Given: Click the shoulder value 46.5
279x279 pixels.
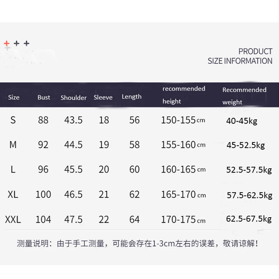Looking at the screenshot, I should point(73,194).
